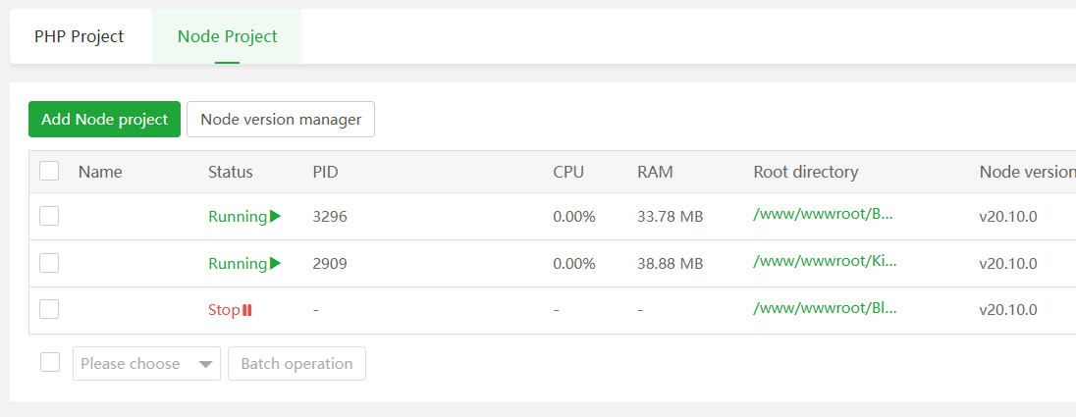Select the checkbox for PID 3296 row
Image resolution: width=1076 pixels, height=417 pixels.
(49, 216)
